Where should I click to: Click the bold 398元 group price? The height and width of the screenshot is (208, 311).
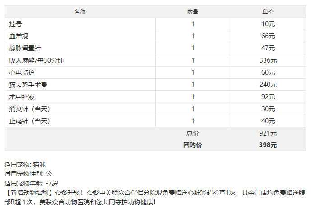tap(268, 145)
